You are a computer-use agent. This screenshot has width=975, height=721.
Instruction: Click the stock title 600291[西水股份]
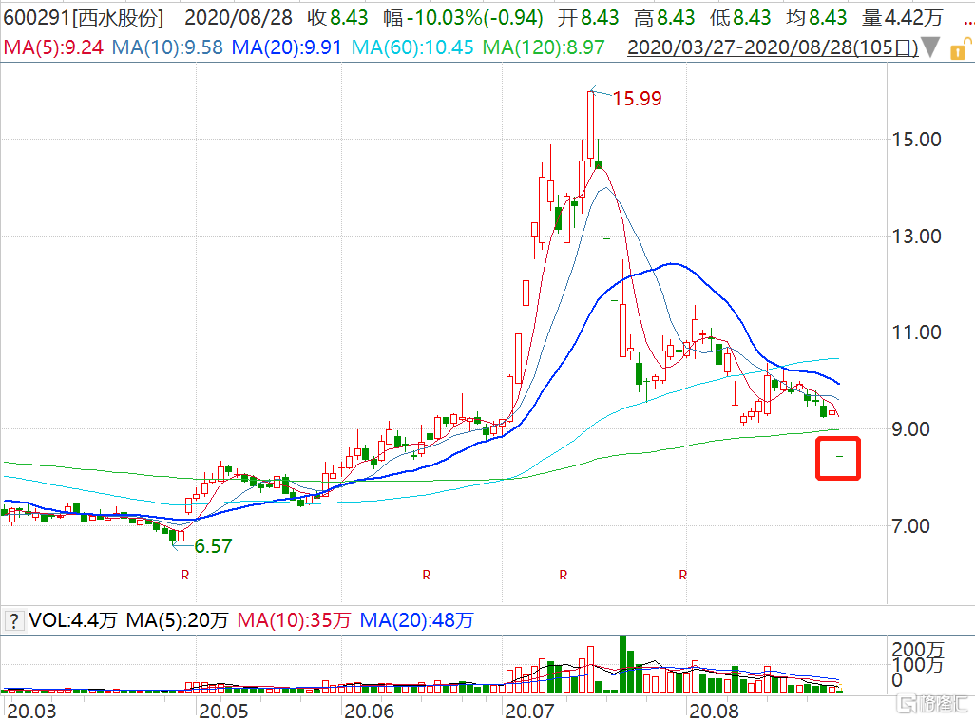[82, 18]
